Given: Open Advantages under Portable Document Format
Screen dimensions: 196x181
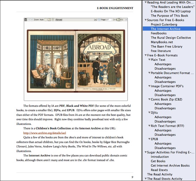Looking at the screenshot, I should point(163,77).
